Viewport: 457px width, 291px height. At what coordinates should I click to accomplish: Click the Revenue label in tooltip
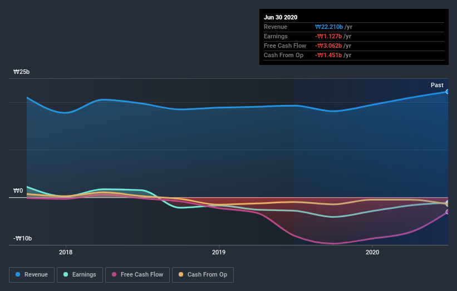point(276,27)
